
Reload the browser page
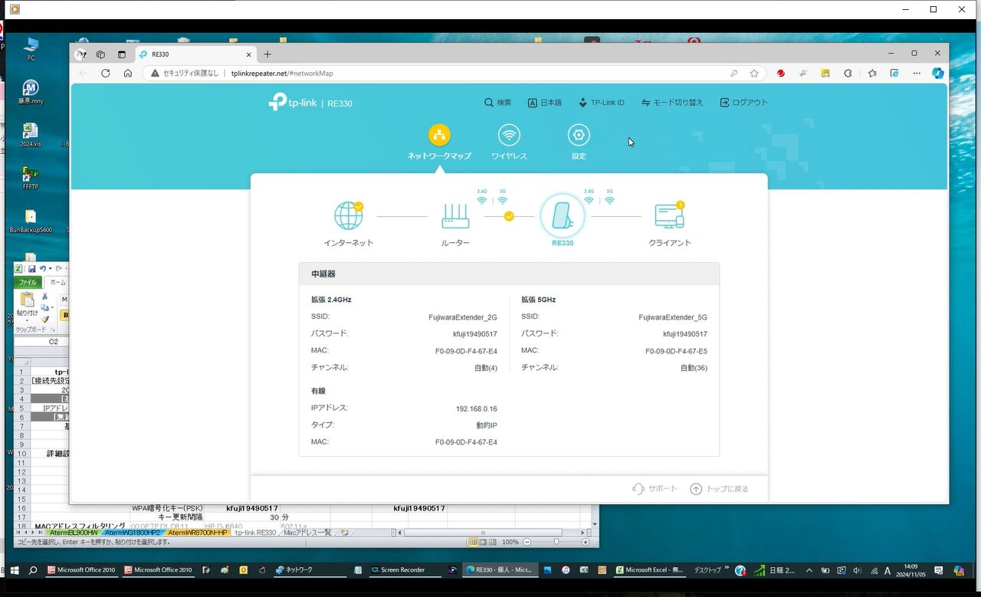coord(106,74)
